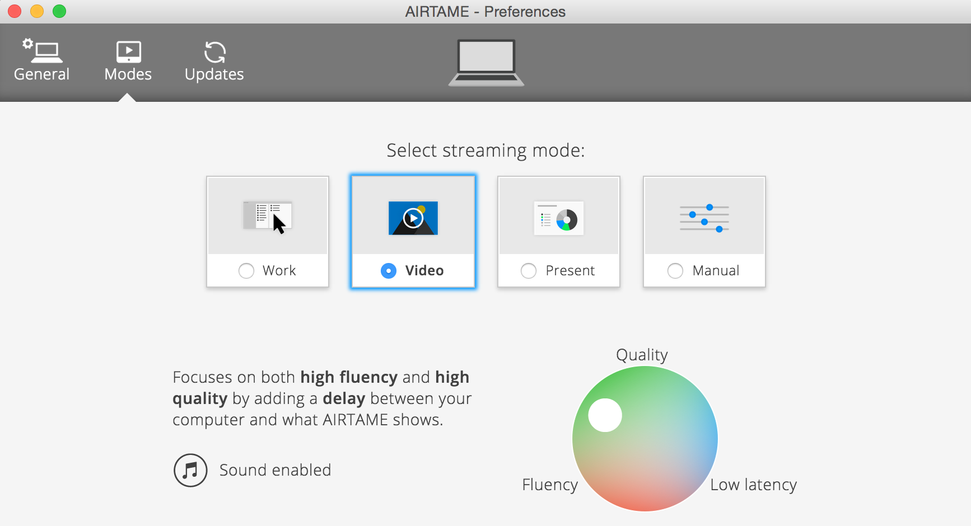The height and width of the screenshot is (526, 971).
Task: Click the Manual mode sliders icon
Action: [704, 218]
